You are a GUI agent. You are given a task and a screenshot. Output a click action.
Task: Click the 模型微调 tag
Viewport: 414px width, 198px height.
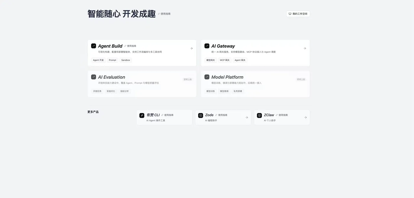tap(224, 91)
